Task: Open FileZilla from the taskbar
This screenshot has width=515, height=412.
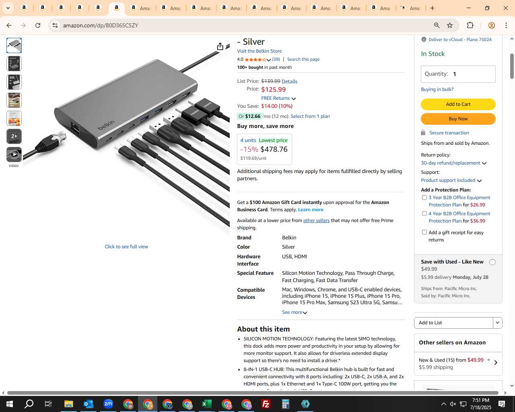Action: (x=266, y=404)
